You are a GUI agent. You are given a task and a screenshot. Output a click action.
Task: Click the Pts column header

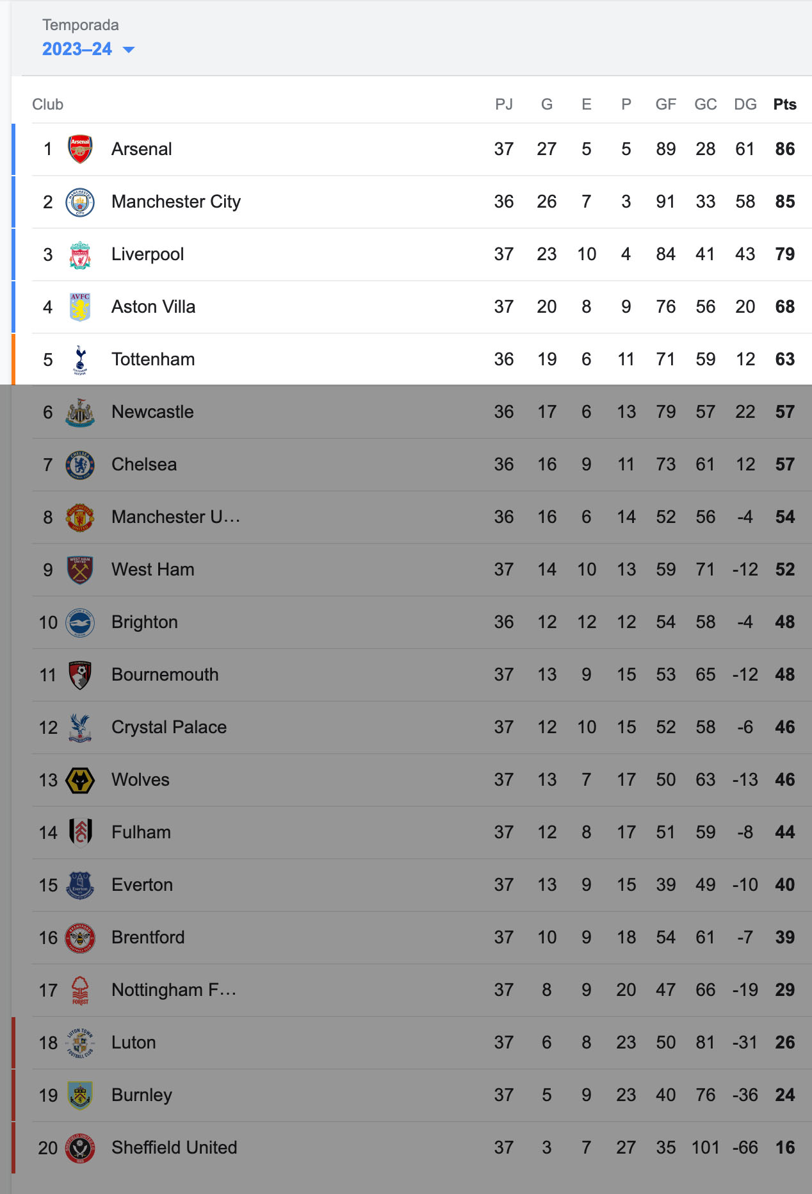(x=785, y=104)
